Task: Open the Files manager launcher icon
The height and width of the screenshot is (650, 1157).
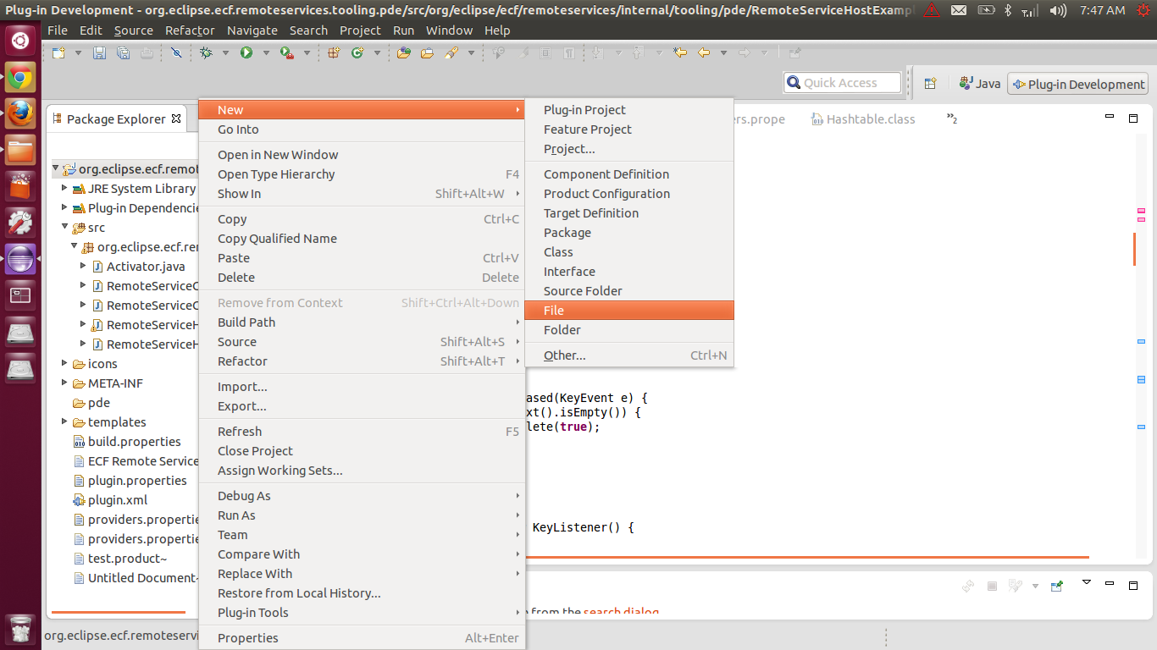Action: pyautogui.click(x=20, y=151)
